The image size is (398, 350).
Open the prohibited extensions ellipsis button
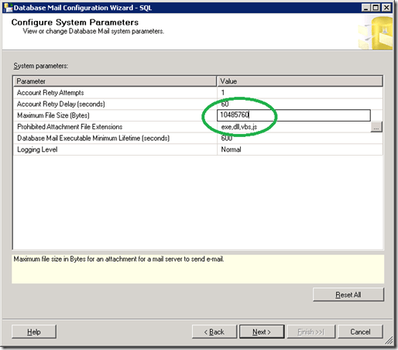coord(376,127)
